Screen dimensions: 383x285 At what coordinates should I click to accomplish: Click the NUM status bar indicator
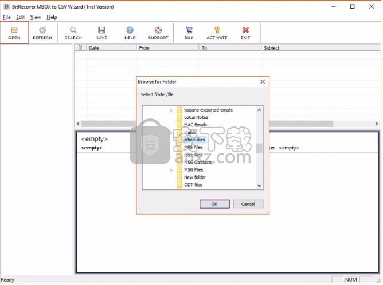[x=351, y=280]
